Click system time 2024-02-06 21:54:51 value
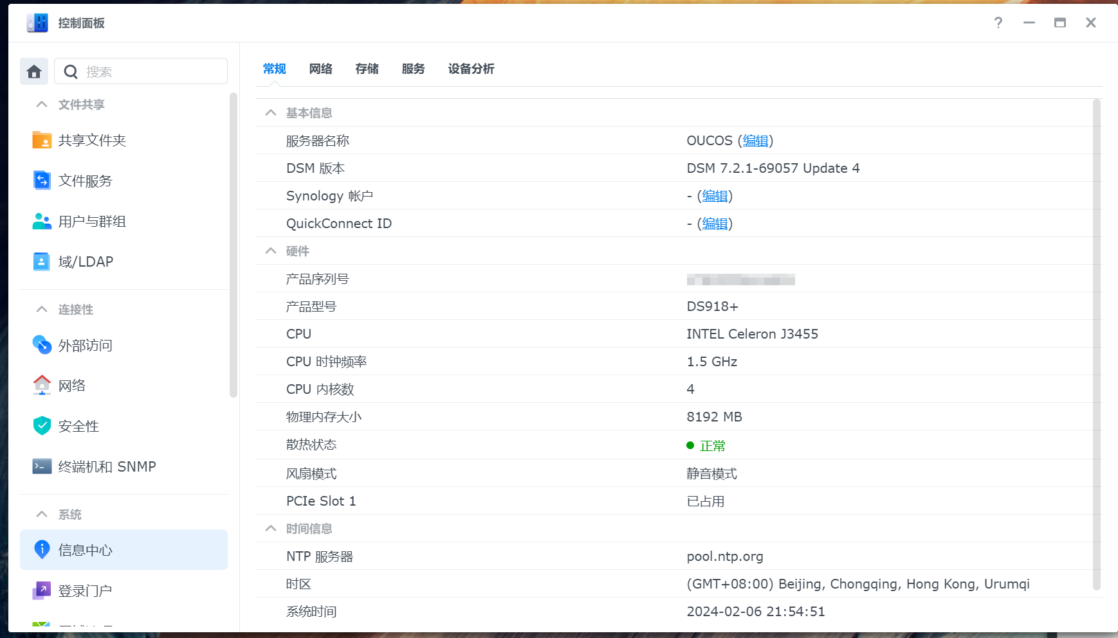The image size is (1118, 638). point(756,612)
